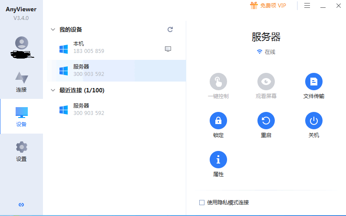Image resolution: width=346 pixels, height=216 pixels.
Task: Click the Lock (锁定) icon
Action: [218, 121]
